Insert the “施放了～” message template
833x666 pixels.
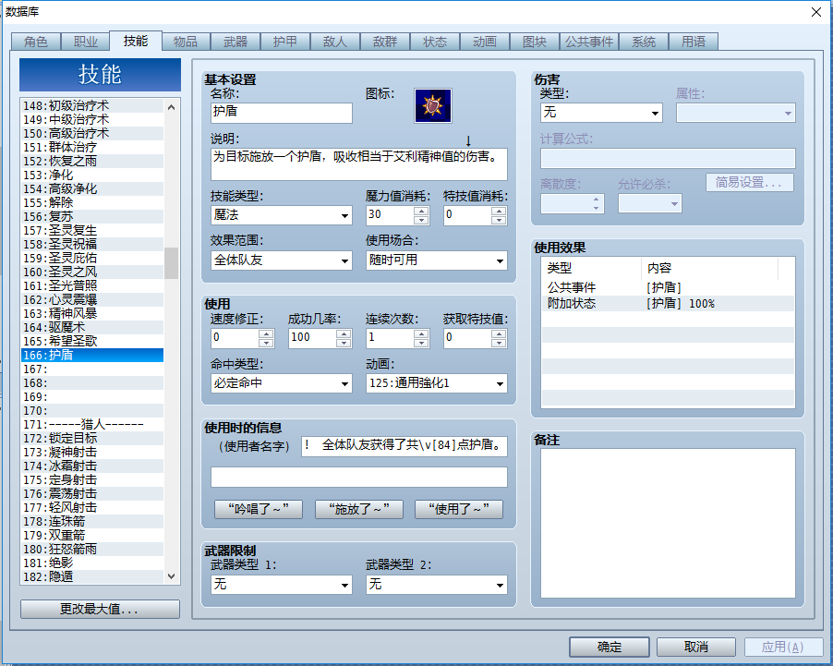click(359, 509)
